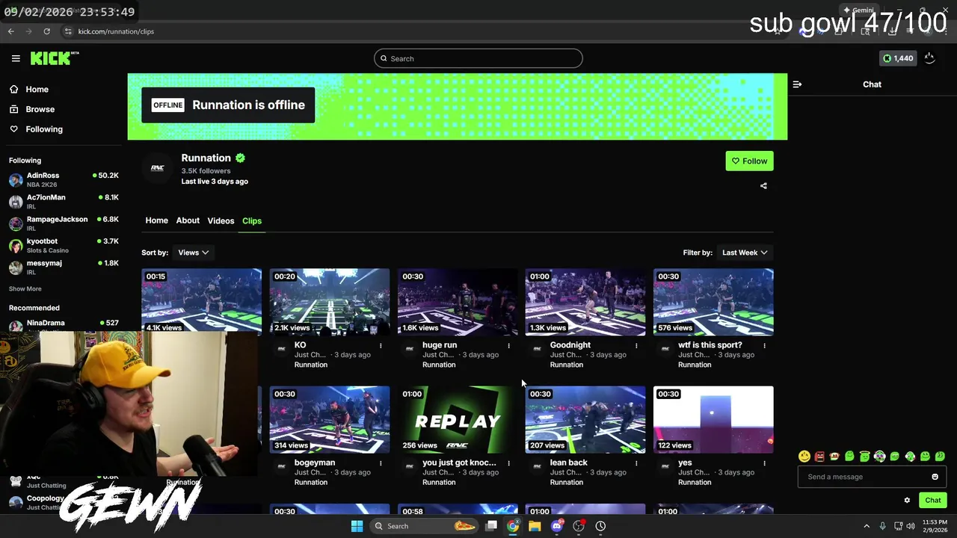The image size is (957, 538).
Task: Reload the page in browser toolbar
Action: coord(46,31)
